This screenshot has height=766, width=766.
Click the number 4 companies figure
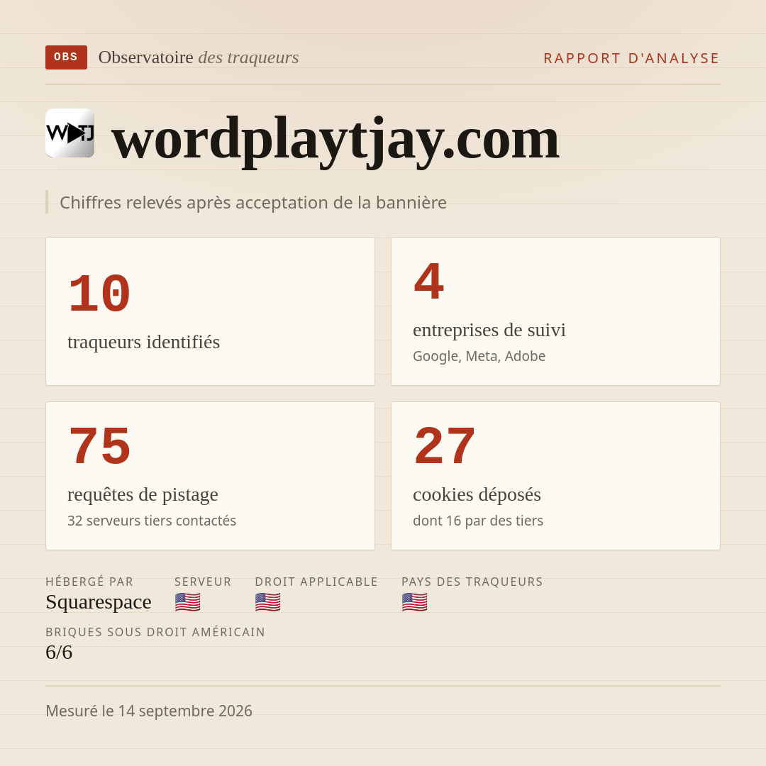(x=429, y=282)
